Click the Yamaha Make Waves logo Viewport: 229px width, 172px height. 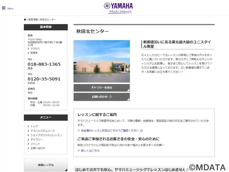coord(118,8)
